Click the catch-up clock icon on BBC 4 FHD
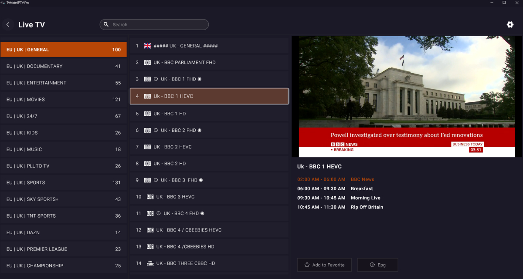The height and width of the screenshot is (279, 523). 159,214
